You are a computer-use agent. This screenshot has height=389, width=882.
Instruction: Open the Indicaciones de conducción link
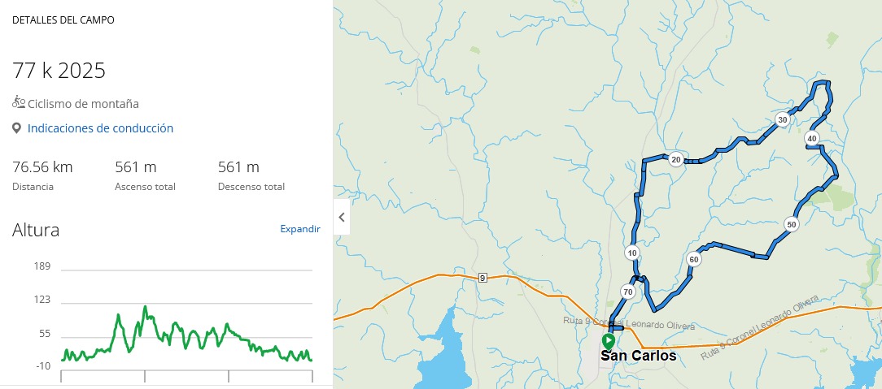tap(100, 128)
